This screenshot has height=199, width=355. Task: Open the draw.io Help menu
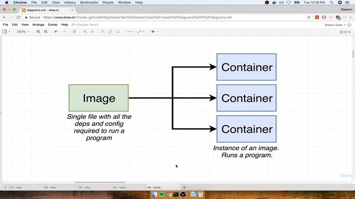point(64,24)
